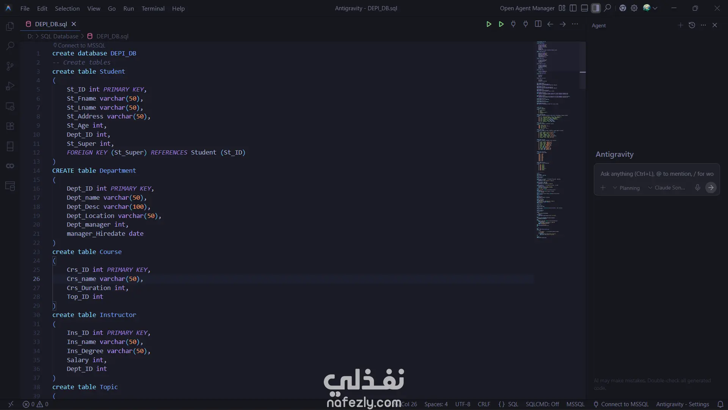Open Source Control in activity bar
The height and width of the screenshot is (410, 728).
(x=10, y=66)
